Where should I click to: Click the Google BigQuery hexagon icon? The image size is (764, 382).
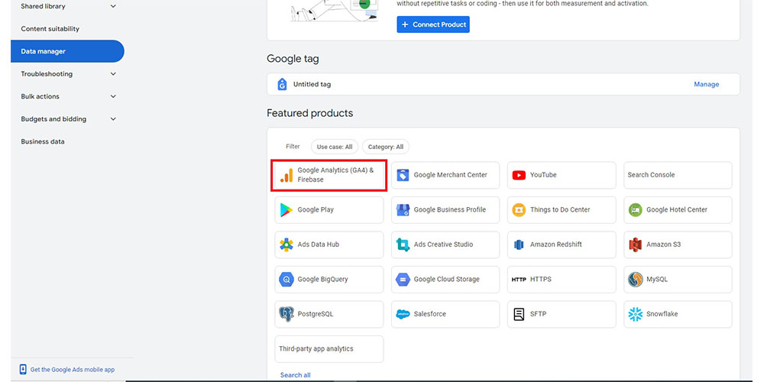[286, 280]
